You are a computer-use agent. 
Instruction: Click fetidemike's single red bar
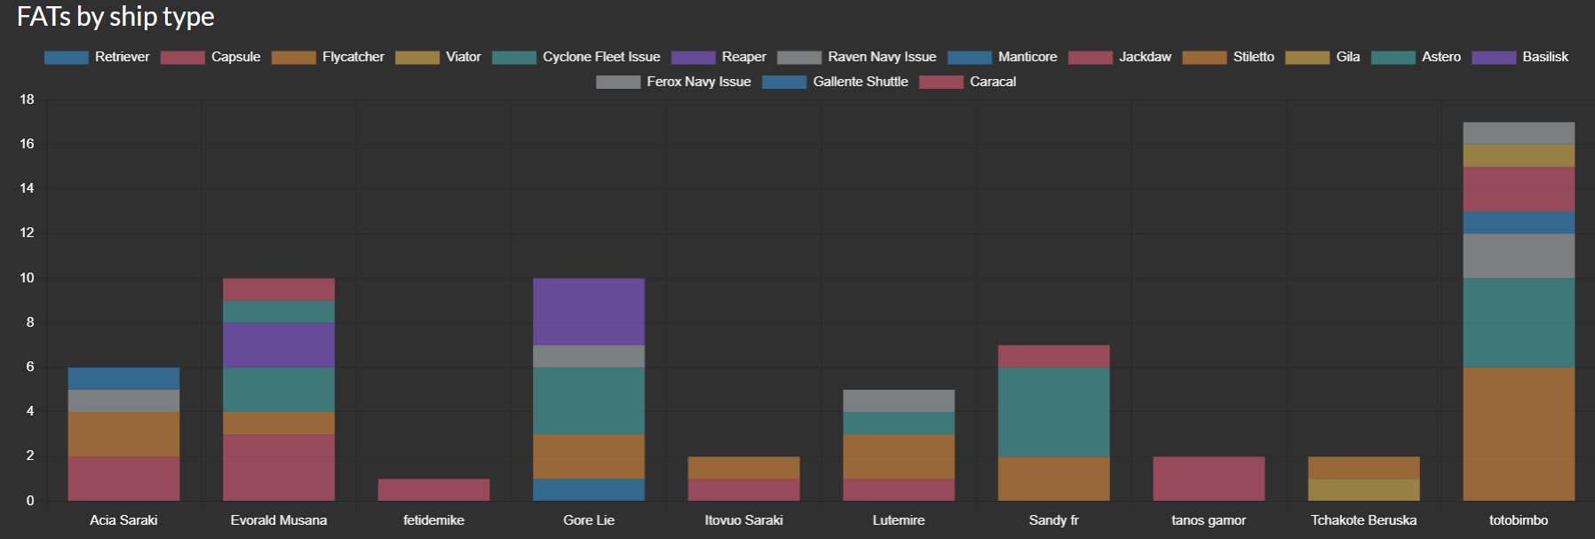tap(433, 490)
